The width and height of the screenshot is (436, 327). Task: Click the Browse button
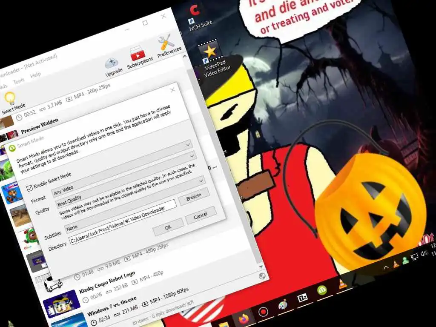click(194, 197)
